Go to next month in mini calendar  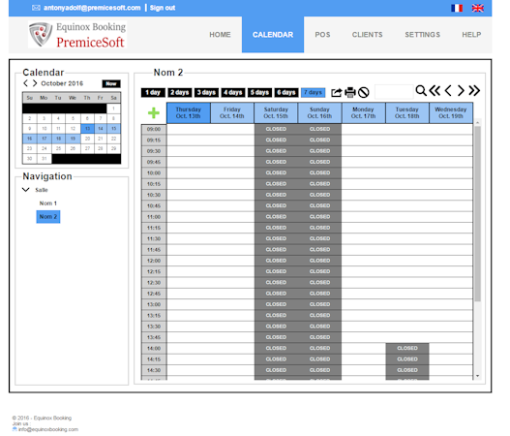35,83
